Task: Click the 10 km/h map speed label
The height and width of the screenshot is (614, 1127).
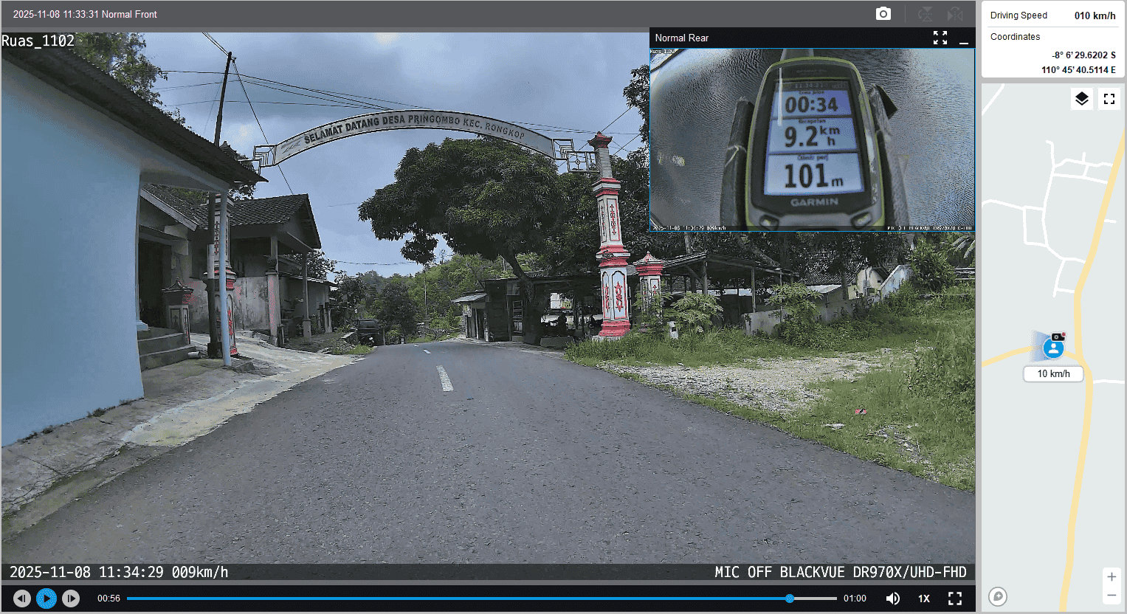Action: (x=1053, y=374)
